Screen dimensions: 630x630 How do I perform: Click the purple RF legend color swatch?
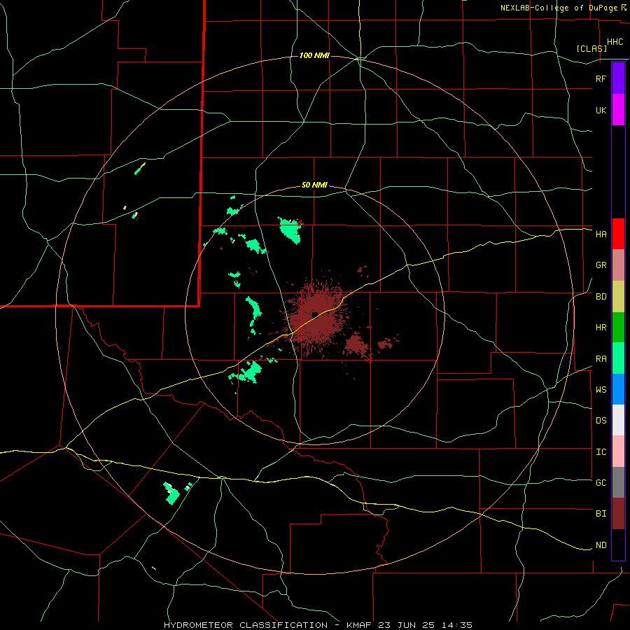coord(618,78)
